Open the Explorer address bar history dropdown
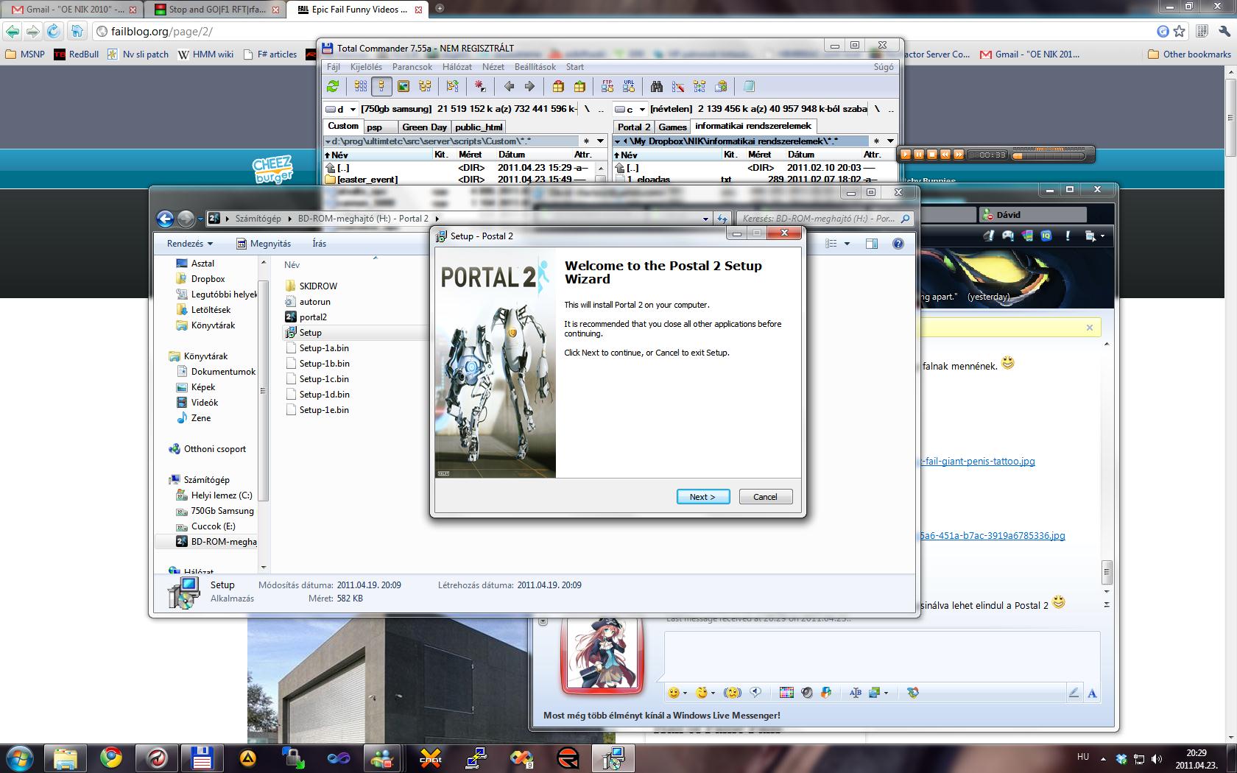Image resolution: width=1237 pixels, height=773 pixels. tap(705, 219)
